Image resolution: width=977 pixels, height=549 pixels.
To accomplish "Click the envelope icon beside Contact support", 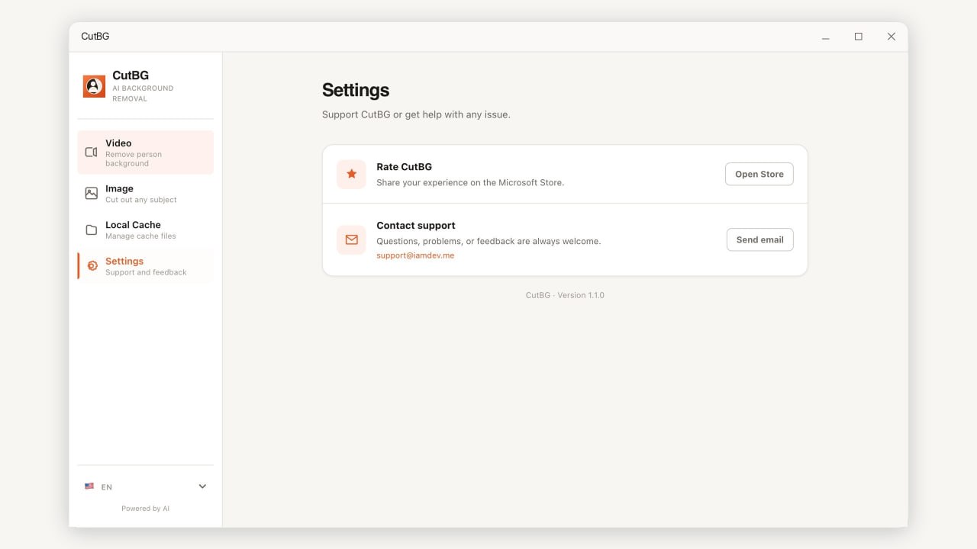I will [x=351, y=239].
